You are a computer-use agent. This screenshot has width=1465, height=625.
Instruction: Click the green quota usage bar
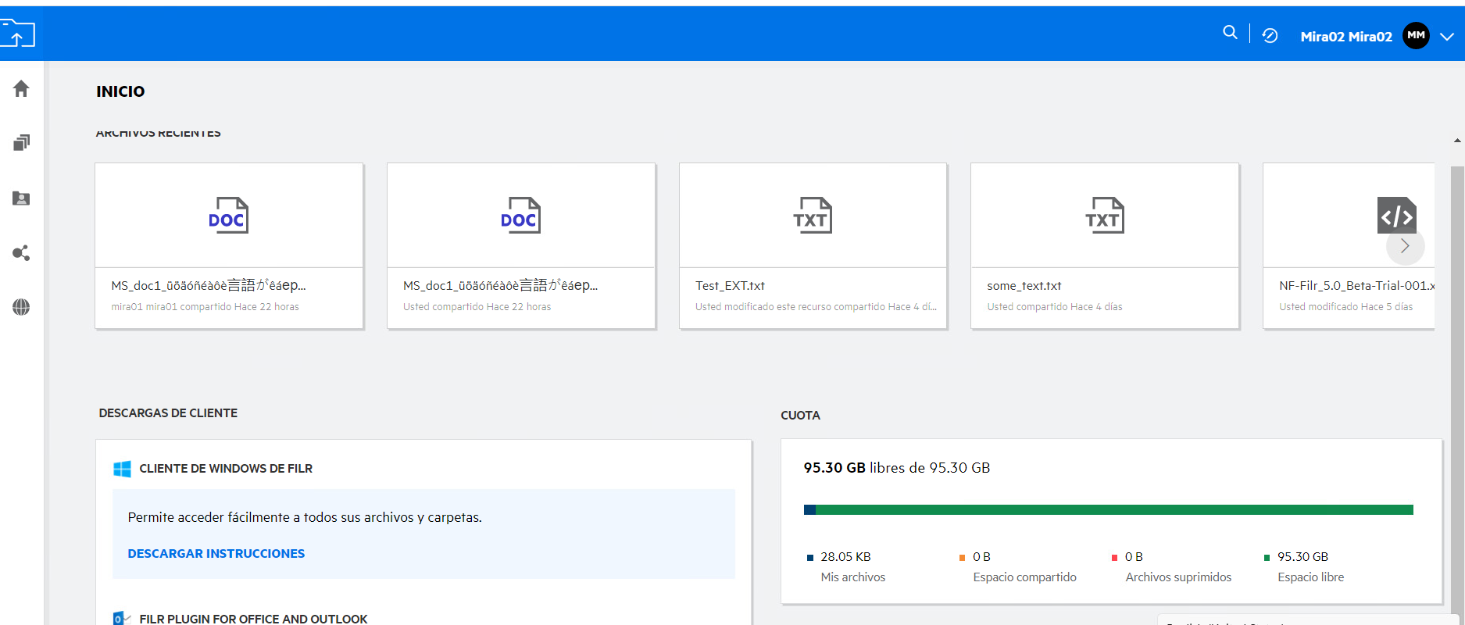coord(1109,510)
